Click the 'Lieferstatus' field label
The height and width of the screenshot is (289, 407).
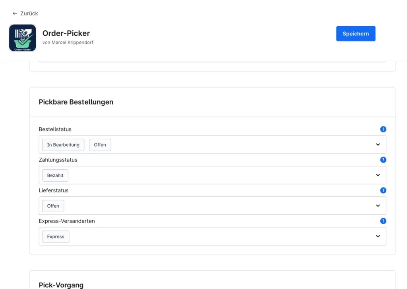pyautogui.click(x=54, y=190)
